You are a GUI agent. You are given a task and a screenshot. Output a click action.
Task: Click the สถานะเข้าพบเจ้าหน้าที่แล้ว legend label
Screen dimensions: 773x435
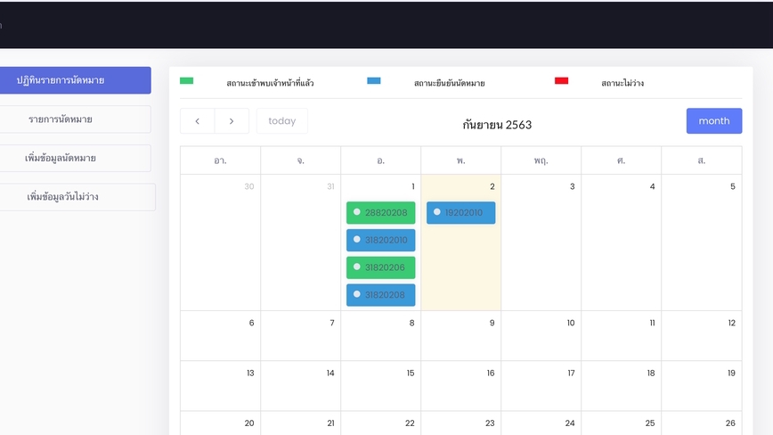point(270,83)
